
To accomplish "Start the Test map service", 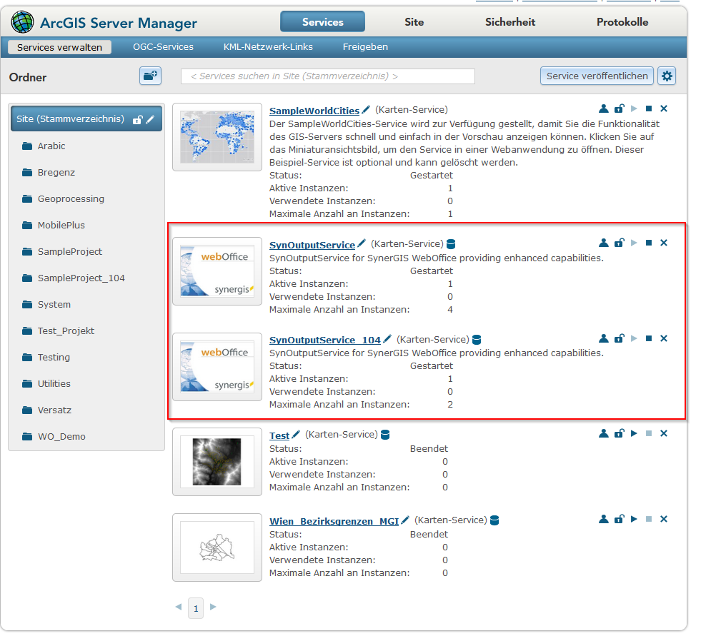I will tap(634, 433).
